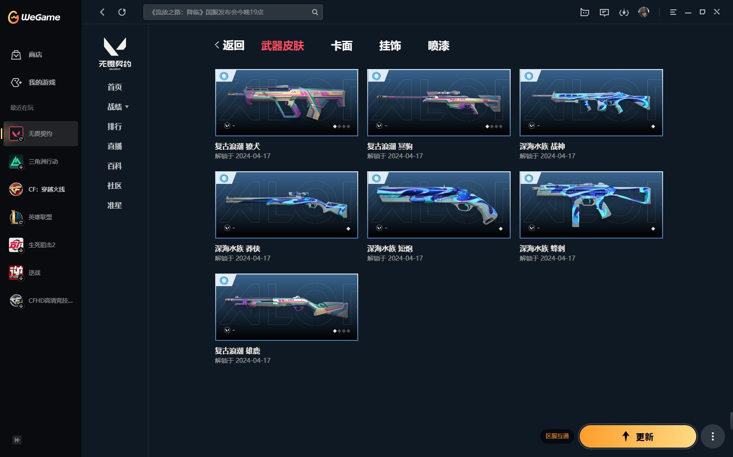Viewport: 733px width, 457px height.
Task: Go back with the top navigation arrow
Action: point(102,12)
